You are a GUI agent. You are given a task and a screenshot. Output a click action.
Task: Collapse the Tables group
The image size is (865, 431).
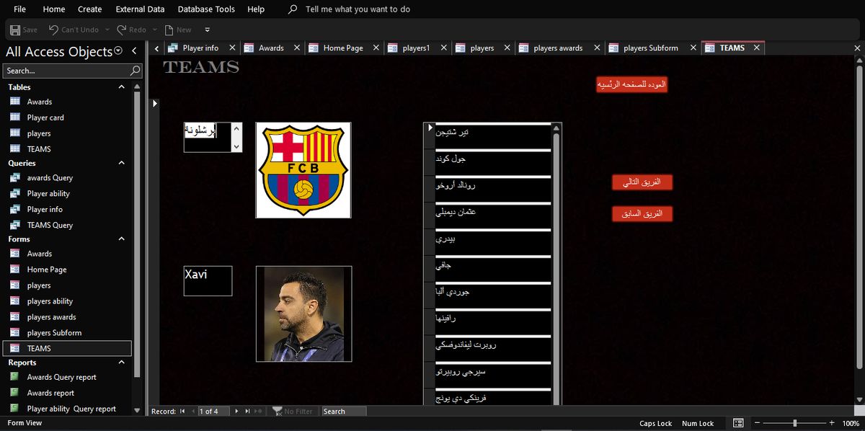click(121, 87)
